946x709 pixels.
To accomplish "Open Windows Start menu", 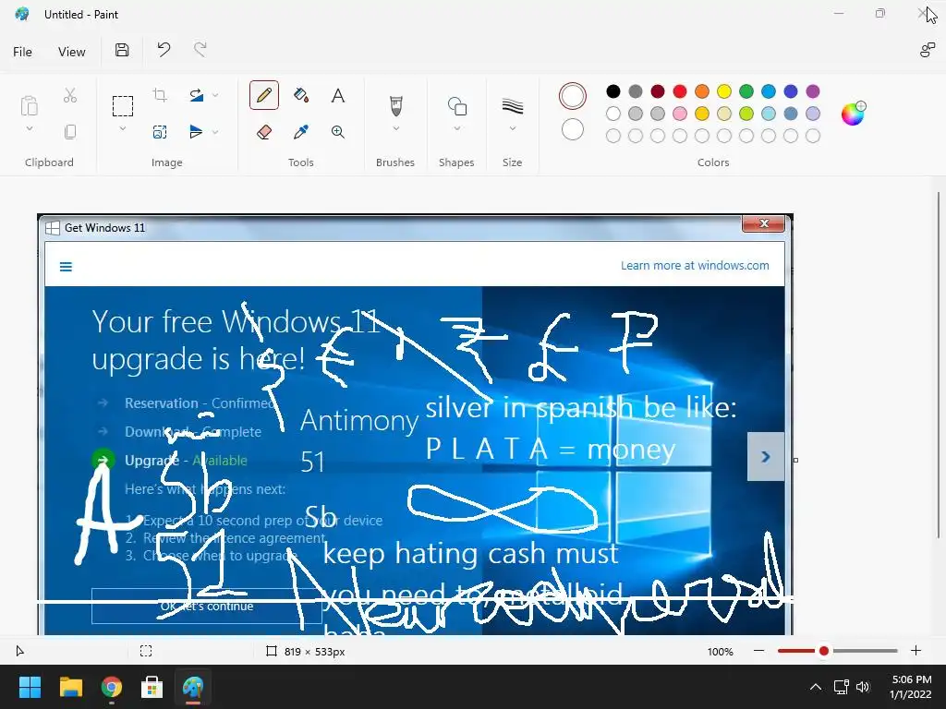I will coord(30,687).
